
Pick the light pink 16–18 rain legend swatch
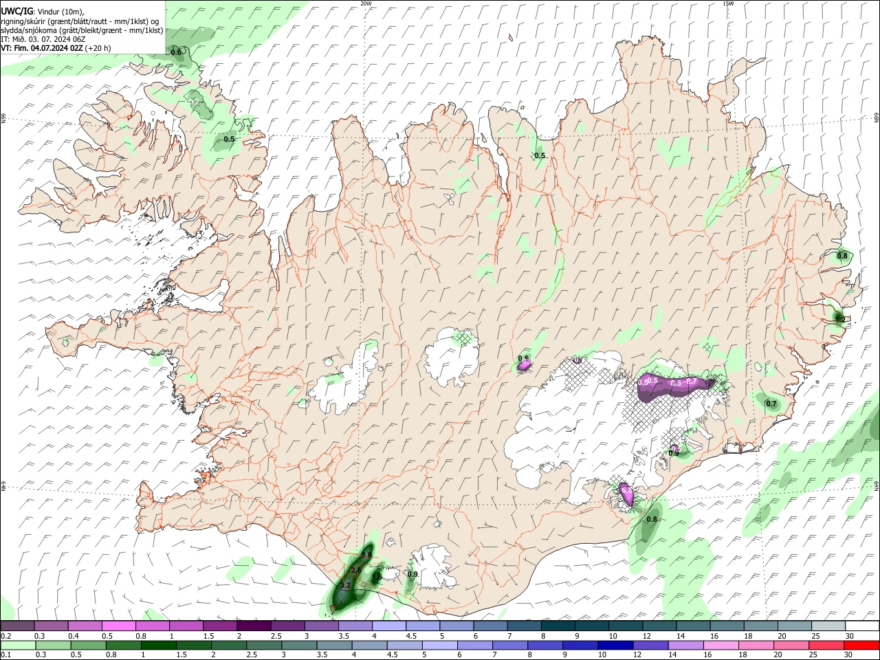coord(720,646)
